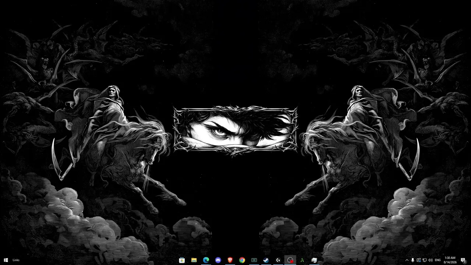
Task: Open Logitech G HUB from the taskbar
Action: (278, 260)
